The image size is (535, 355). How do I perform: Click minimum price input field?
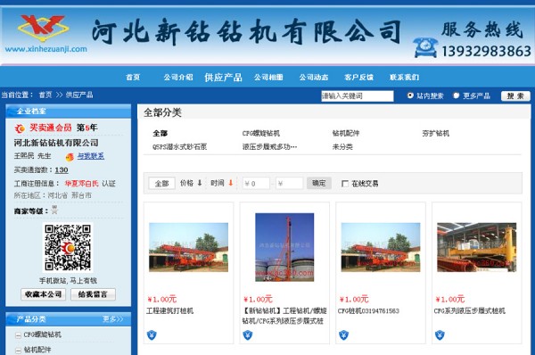(x=256, y=184)
